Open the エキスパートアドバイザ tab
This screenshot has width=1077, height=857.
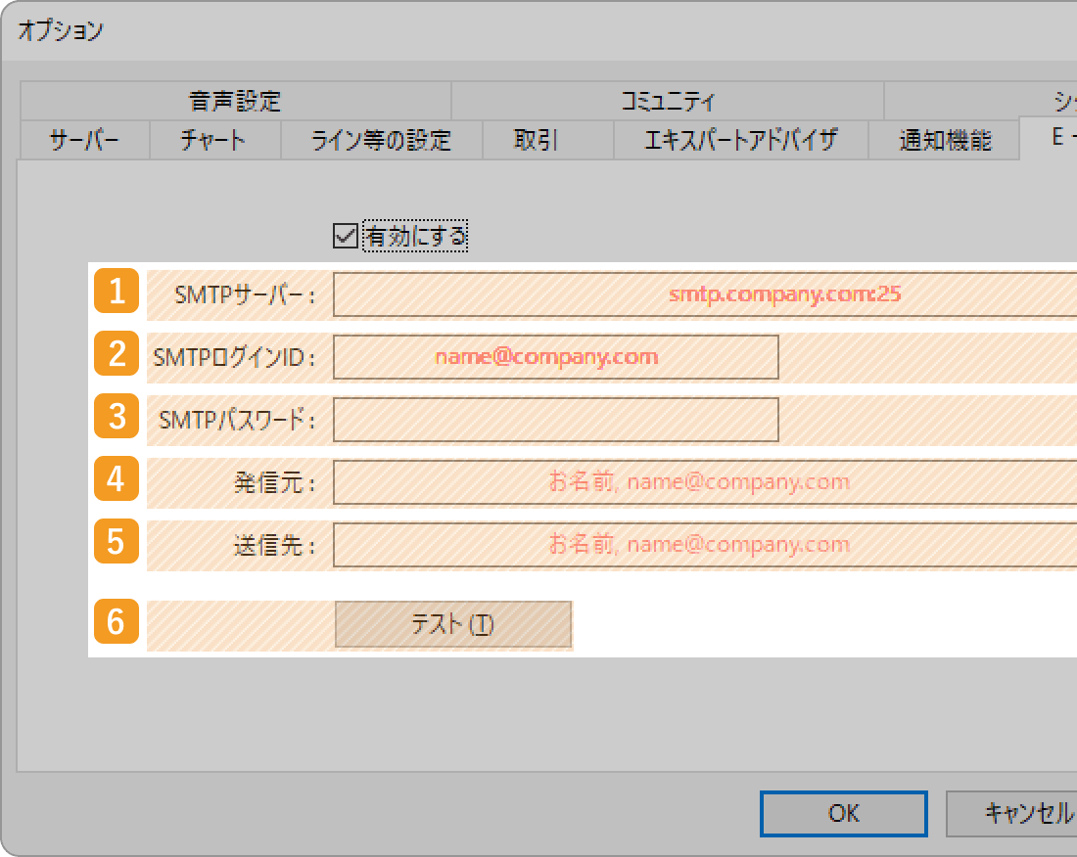click(741, 140)
